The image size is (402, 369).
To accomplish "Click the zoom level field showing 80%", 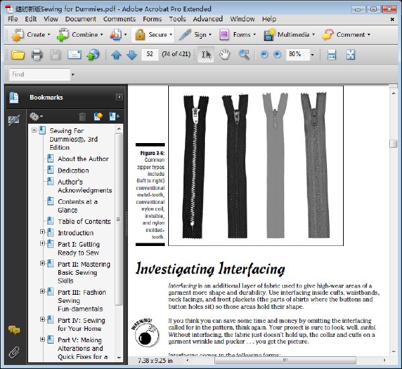I will point(297,54).
